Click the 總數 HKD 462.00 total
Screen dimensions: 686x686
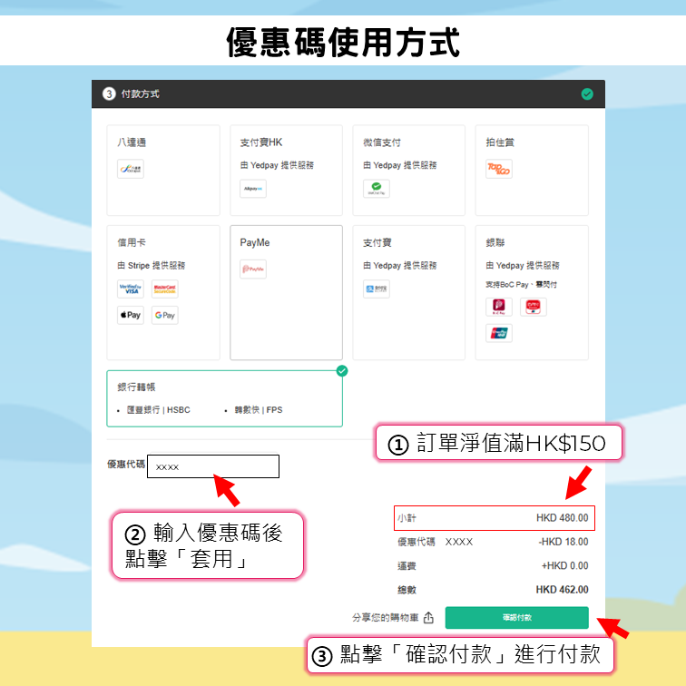562,590
